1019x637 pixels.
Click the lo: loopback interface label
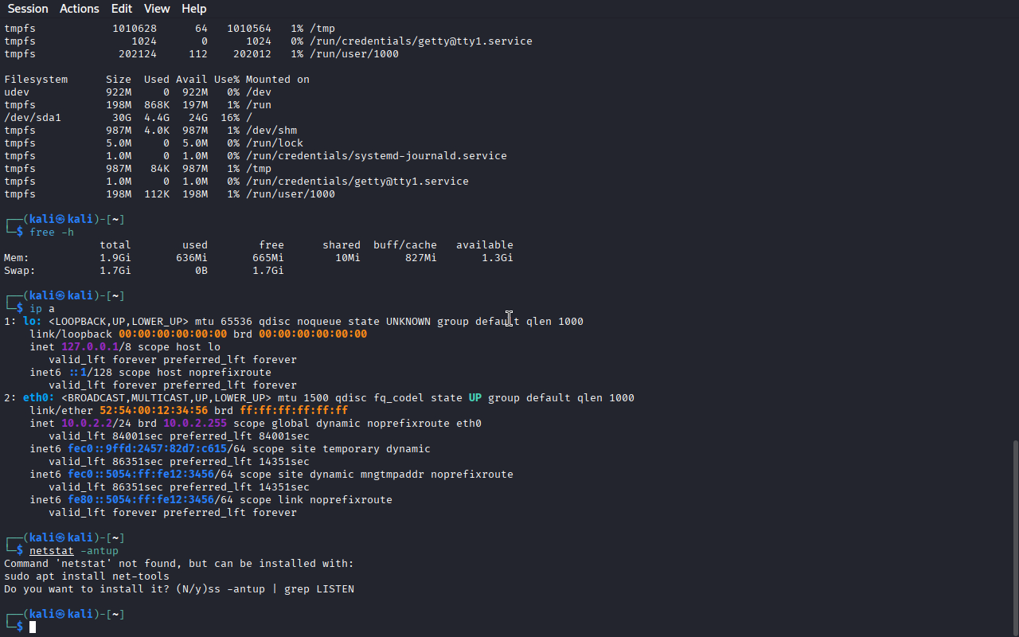pos(33,321)
